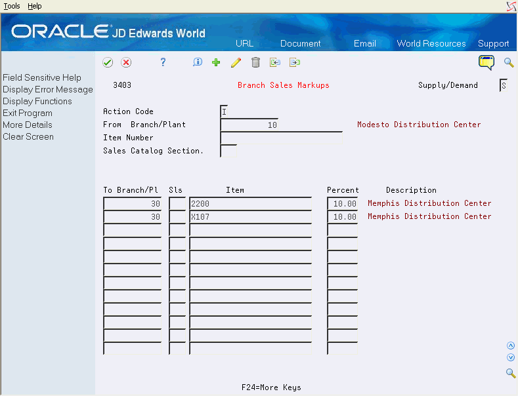Choose Exit Program

click(28, 113)
